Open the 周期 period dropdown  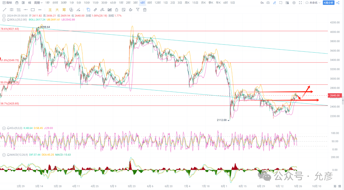click(x=38, y=3)
